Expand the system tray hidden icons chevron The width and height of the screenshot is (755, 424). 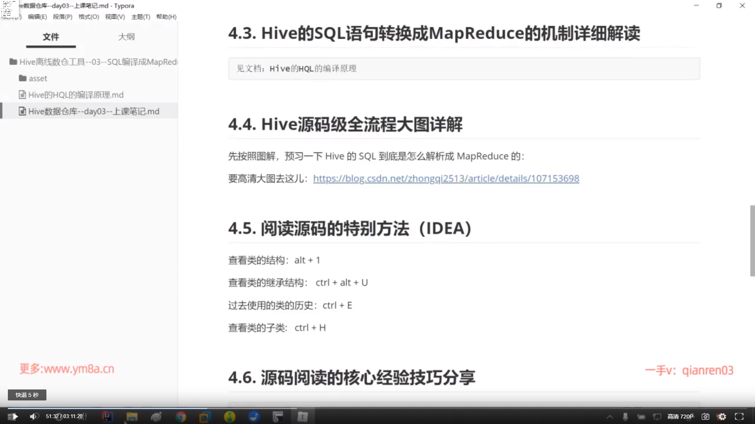[610, 417]
